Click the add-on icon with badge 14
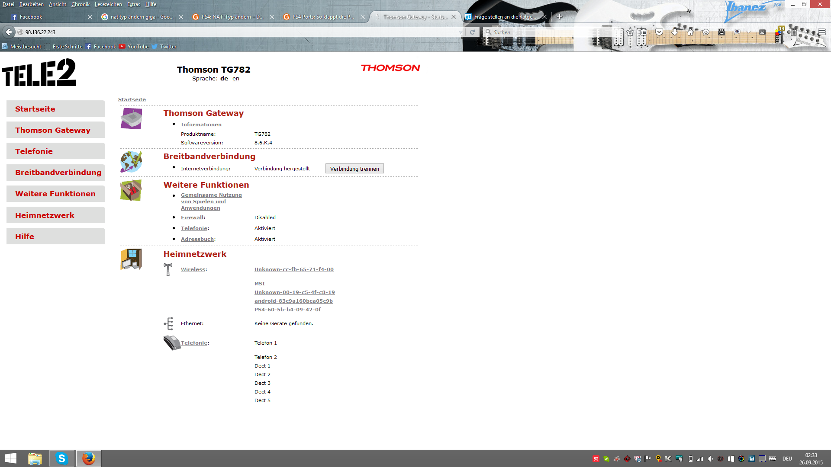 779,31
